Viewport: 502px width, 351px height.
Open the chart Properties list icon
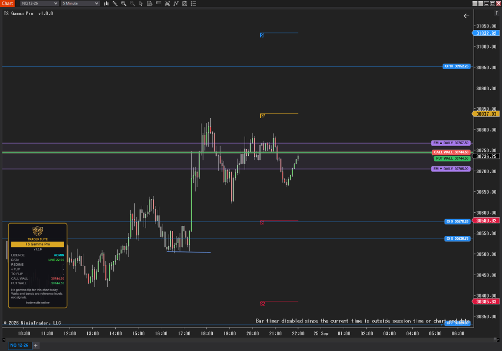pyautogui.click(x=193, y=3)
